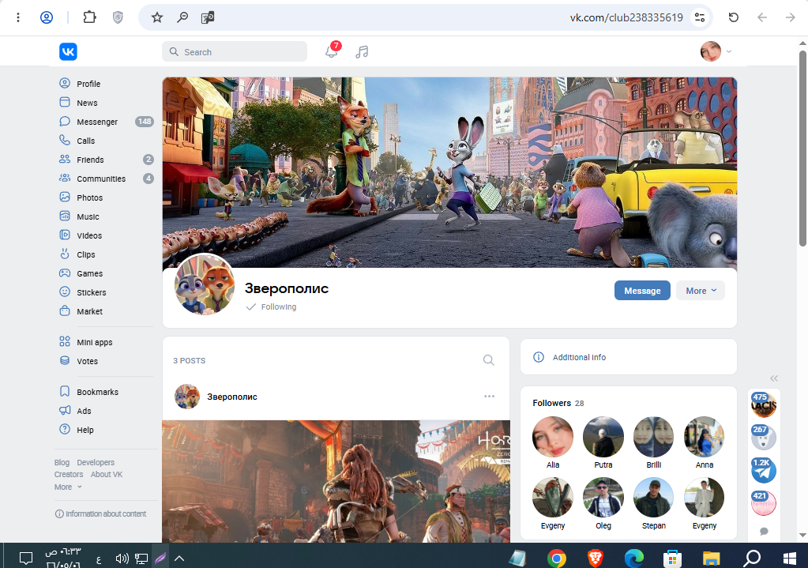Click the address bar URL vk.com/club238335619
808x568 pixels.
pos(626,17)
